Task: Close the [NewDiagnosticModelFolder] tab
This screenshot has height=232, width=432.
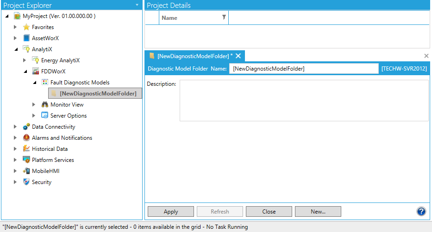Action: point(238,56)
